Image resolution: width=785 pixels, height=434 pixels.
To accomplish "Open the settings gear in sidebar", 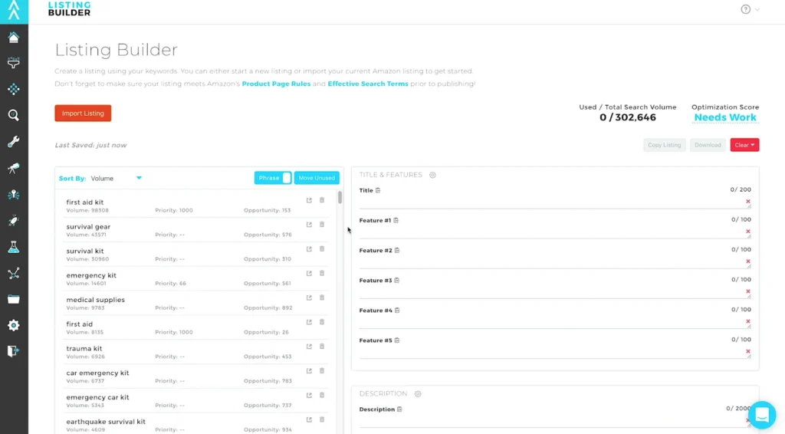I will tap(14, 325).
